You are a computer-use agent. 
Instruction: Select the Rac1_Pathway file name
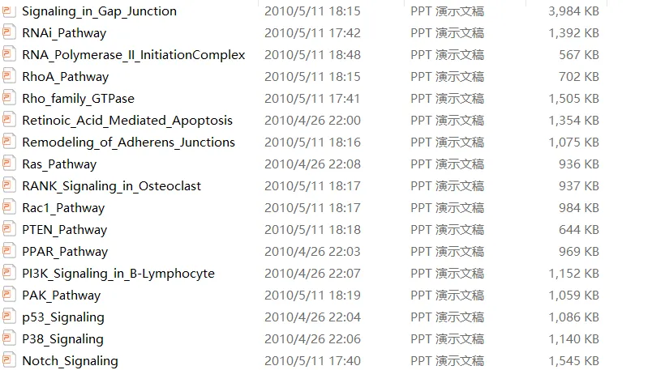(x=63, y=208)
